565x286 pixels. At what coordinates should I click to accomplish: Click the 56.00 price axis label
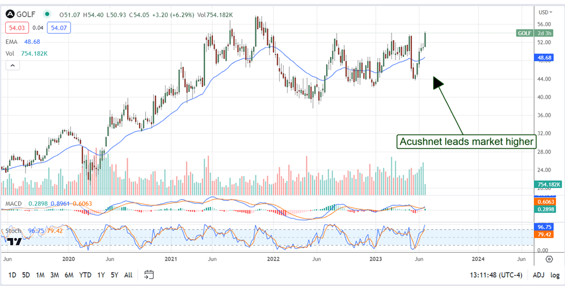545,24
